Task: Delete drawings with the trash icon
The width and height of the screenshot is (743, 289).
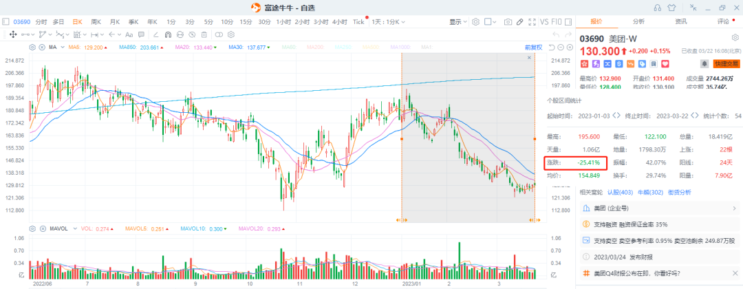Action: pyautogui.click(x=204, y=34)
